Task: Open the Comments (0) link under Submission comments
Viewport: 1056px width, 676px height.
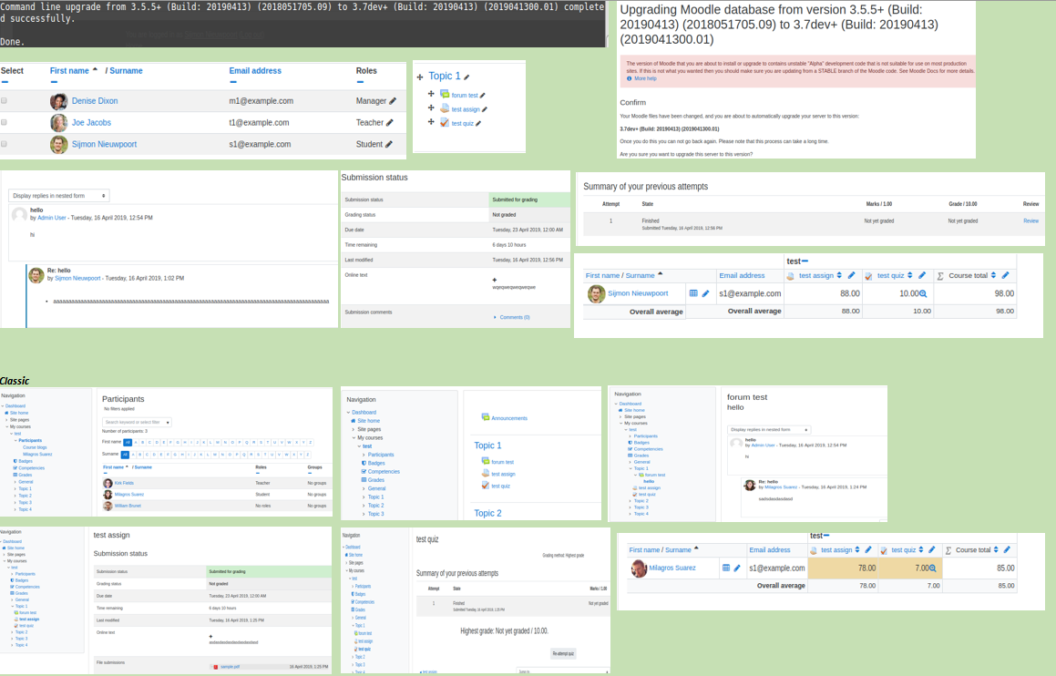Action: pyautogui.click(x=515, y=317)
